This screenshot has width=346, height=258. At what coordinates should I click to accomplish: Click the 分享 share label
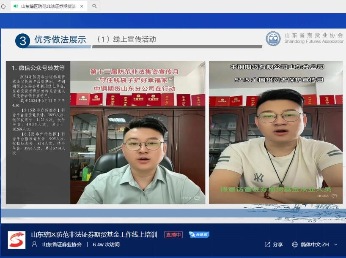(x=278, y=244)
